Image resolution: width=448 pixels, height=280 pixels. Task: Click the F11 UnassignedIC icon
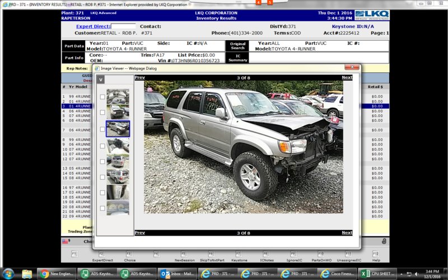[x=348, y=254]
